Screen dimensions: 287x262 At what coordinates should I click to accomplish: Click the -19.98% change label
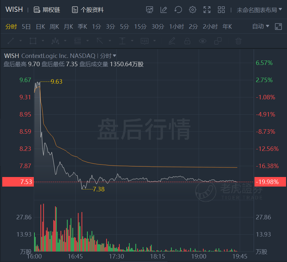[270, 182]
